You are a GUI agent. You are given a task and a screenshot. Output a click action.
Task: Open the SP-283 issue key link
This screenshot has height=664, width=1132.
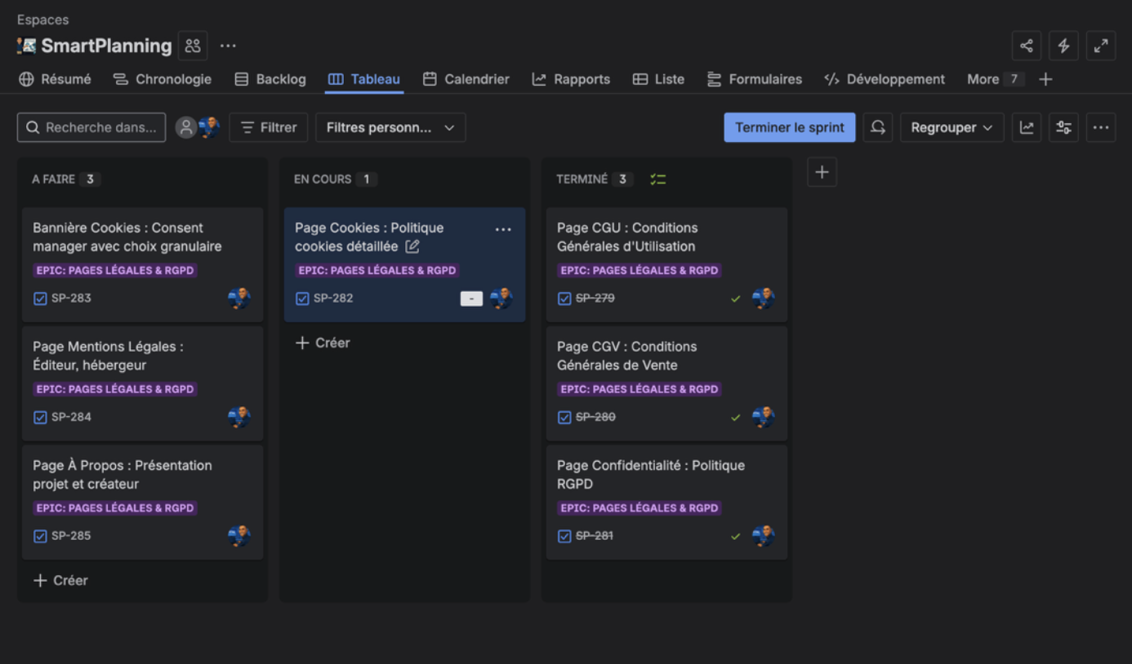click(71, 299)
